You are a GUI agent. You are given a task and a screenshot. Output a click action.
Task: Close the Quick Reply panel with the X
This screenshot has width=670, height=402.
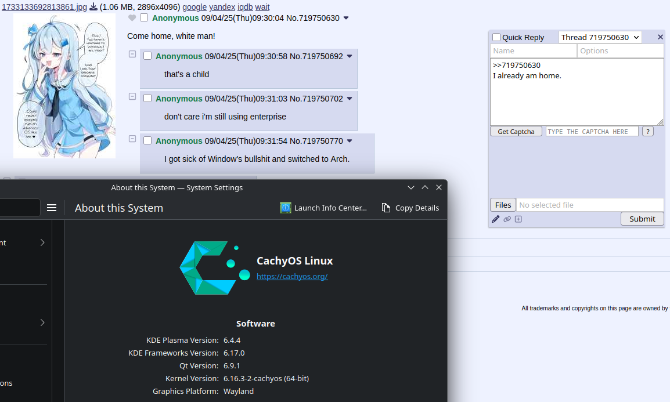660,37
